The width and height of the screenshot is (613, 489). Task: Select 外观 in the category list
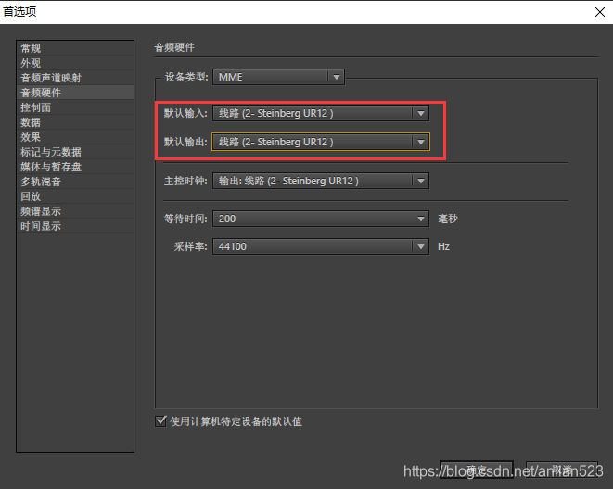(75, 63)
